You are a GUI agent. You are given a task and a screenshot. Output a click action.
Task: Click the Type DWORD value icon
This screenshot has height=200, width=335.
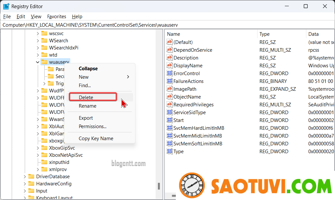point(169,151)
